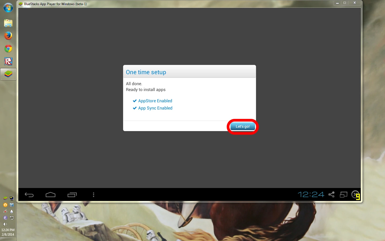Screen dimensions: 385x241
Task: Select the BlueStacks taskbar button
Action: tap(8, 74)
